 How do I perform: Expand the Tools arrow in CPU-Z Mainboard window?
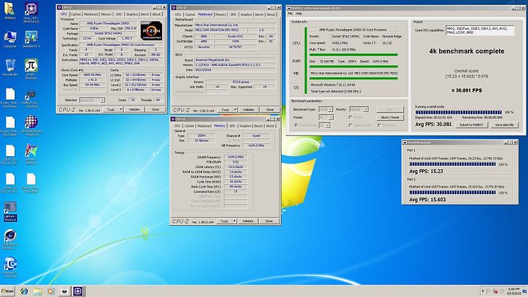coord(235,110)
